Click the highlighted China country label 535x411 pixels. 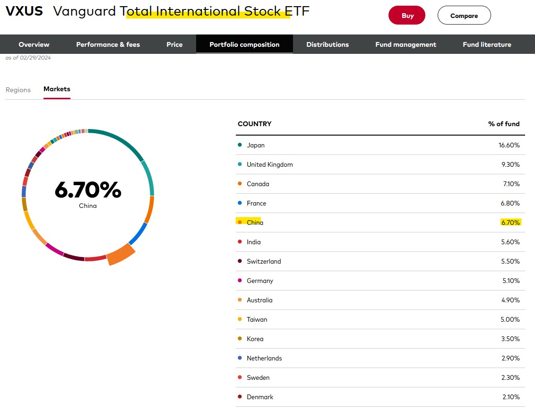(255, 223)
